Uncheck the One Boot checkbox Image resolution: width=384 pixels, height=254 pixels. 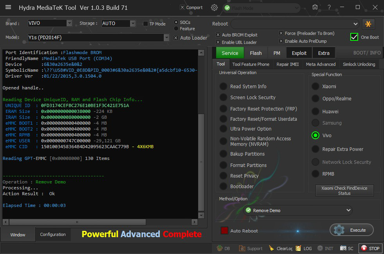click(x=354, y=37)
